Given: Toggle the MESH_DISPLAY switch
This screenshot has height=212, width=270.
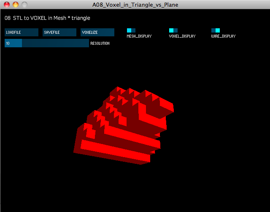Looking at the screenshot, I should click(131, 30).
